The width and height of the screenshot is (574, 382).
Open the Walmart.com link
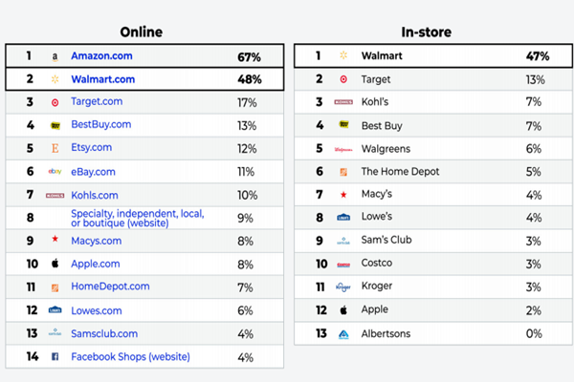103,79
